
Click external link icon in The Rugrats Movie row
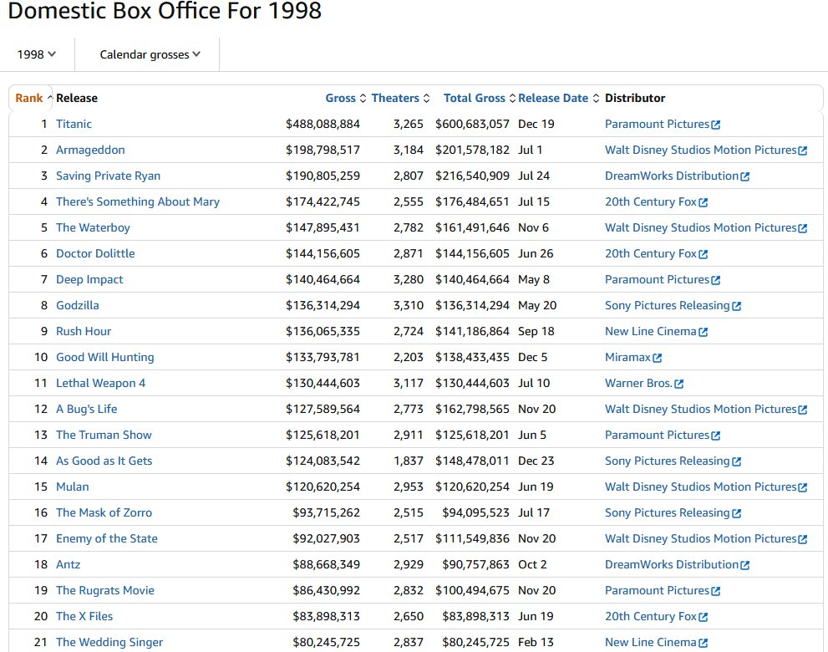tap(715, 591)
